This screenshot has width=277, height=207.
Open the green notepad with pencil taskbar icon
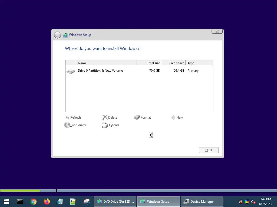pos(73,202)
